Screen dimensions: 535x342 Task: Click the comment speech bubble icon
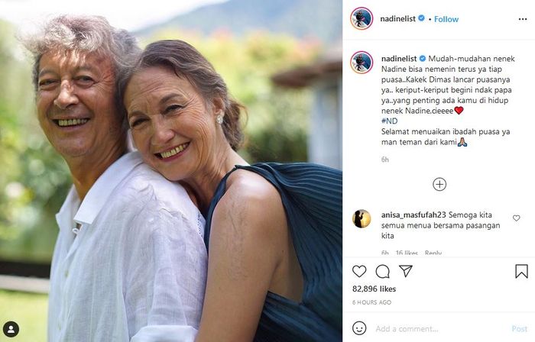click(383, 271)
